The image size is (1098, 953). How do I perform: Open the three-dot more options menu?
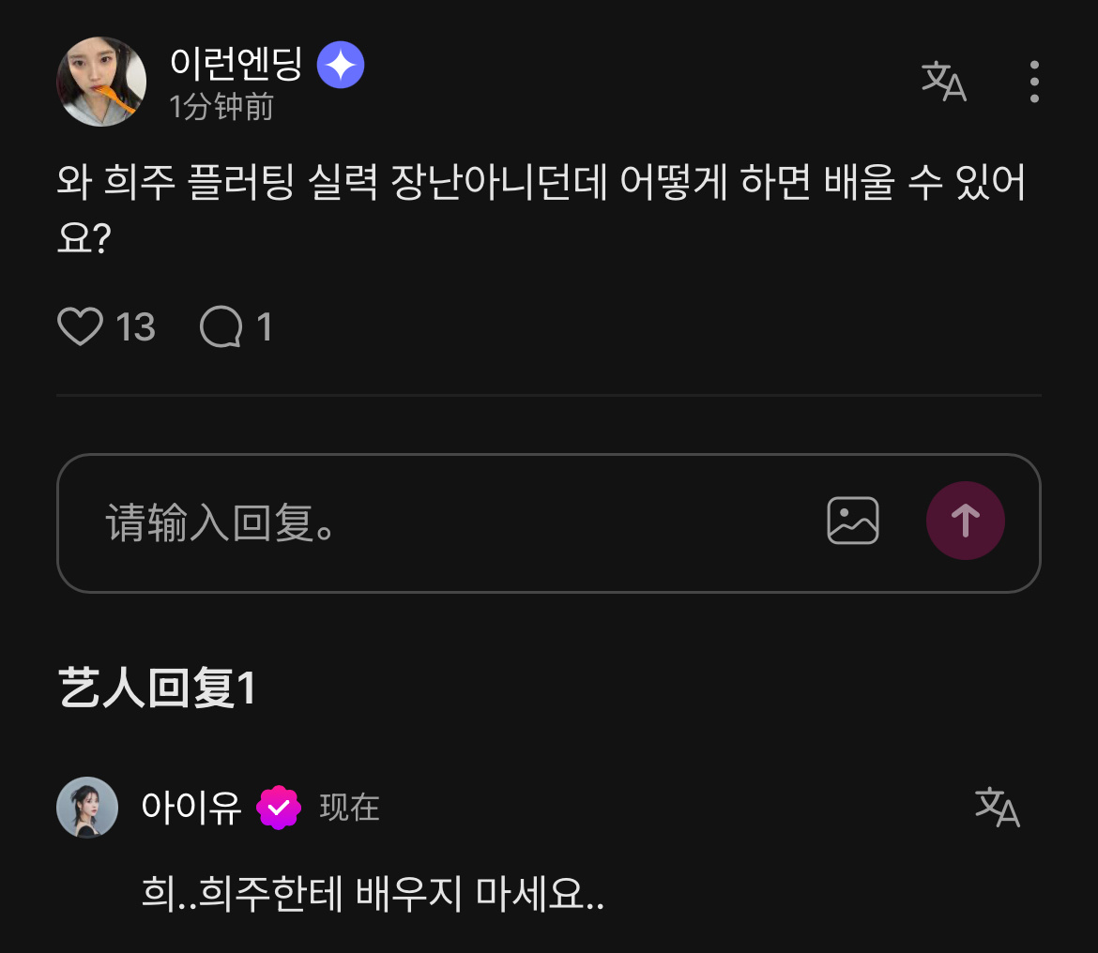1034,82
